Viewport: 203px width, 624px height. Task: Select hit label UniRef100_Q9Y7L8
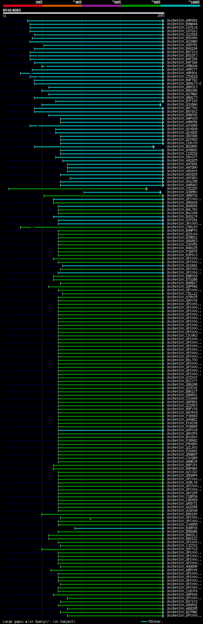click(x=182, y=549)
